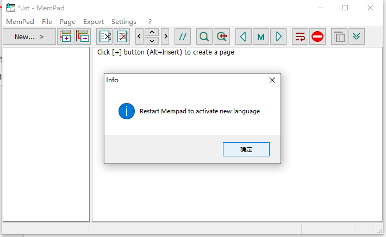Close the MemPad window
The height and width of the screenshot is (237, 386).
(x=370, y=8)
